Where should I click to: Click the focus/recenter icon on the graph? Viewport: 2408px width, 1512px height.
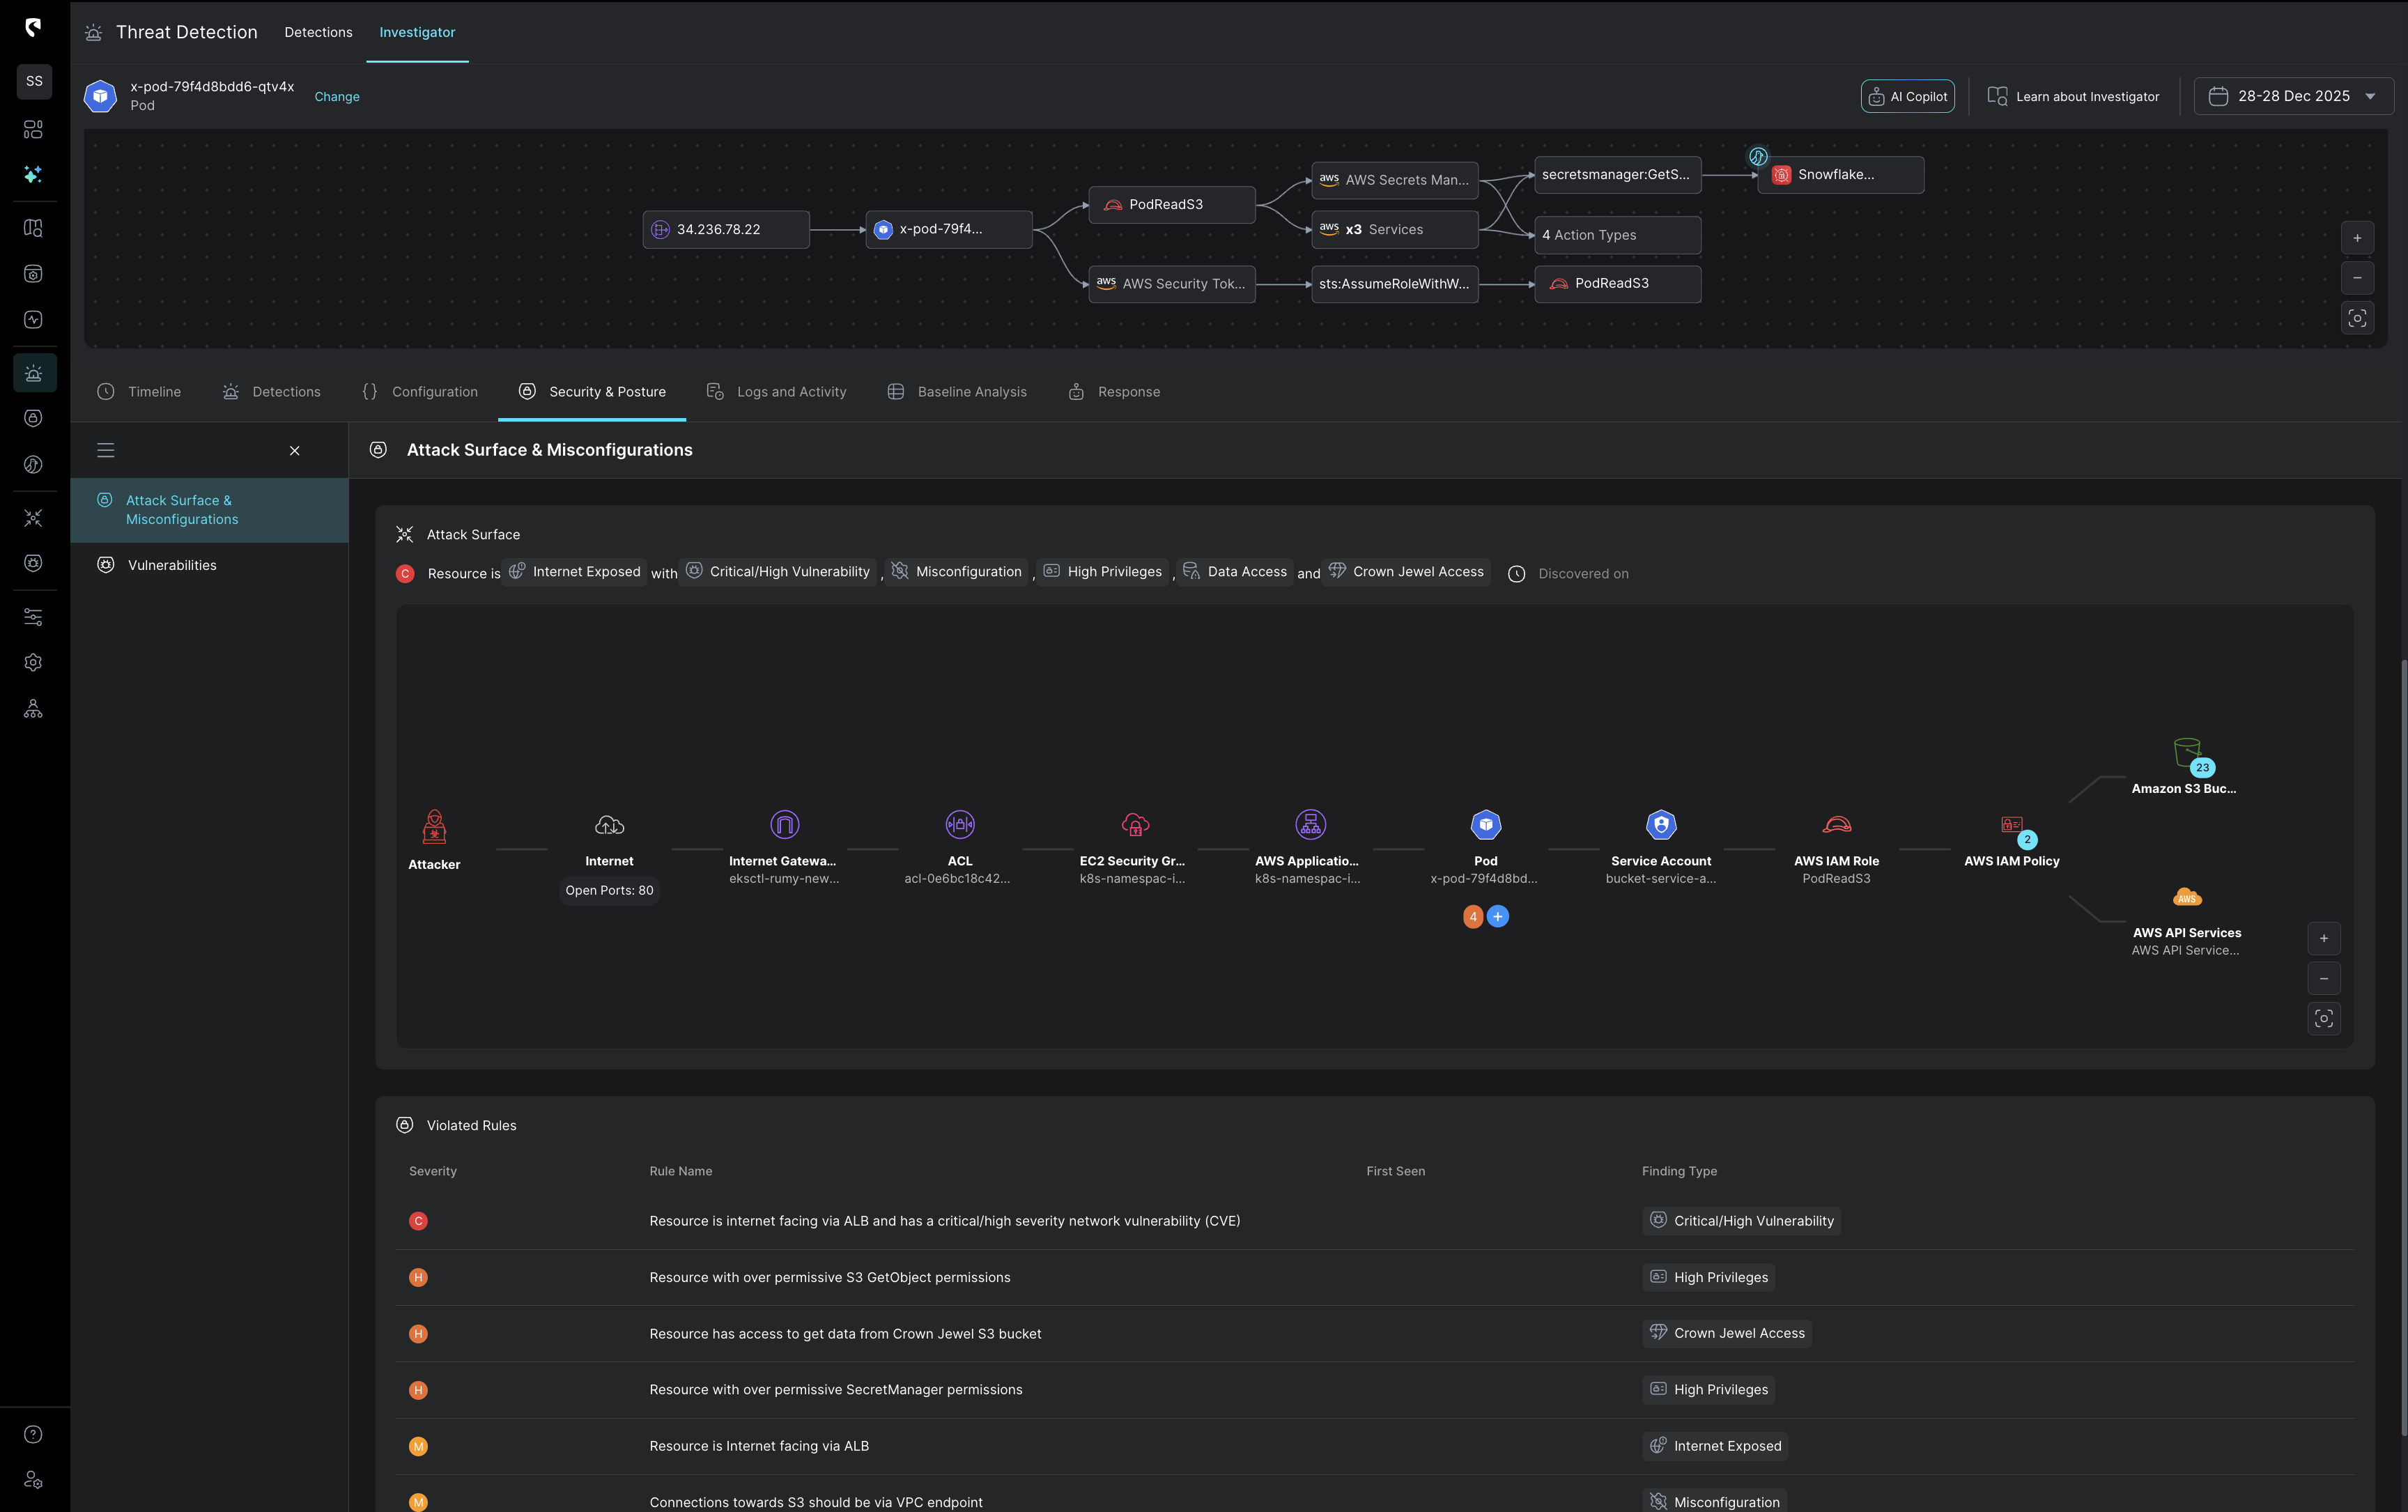tap(2357, 318)
